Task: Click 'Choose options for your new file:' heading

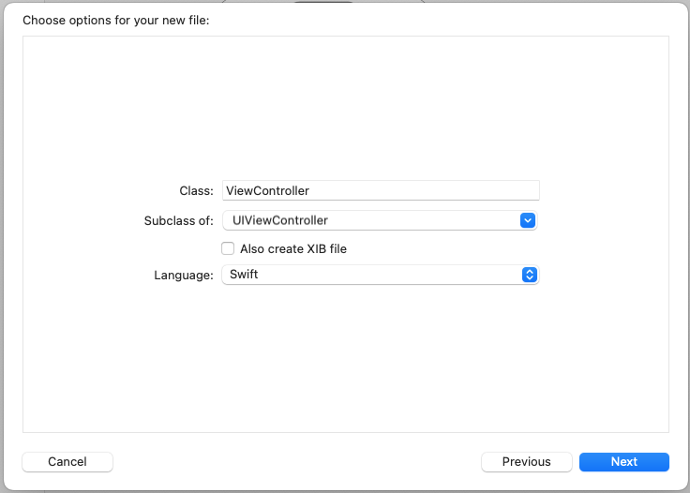Action: (x=116, y=21)
